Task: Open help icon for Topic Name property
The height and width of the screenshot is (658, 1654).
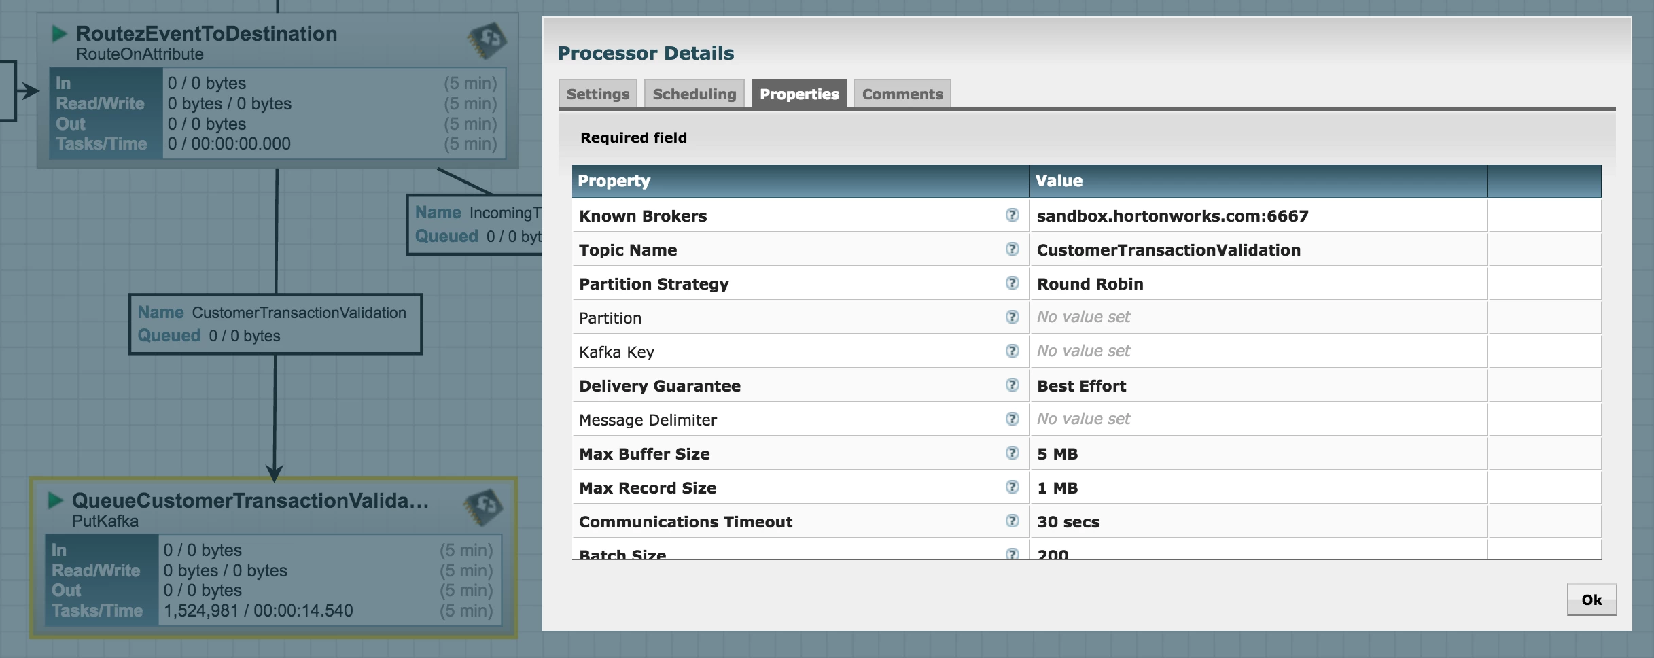Action: 1012,249
